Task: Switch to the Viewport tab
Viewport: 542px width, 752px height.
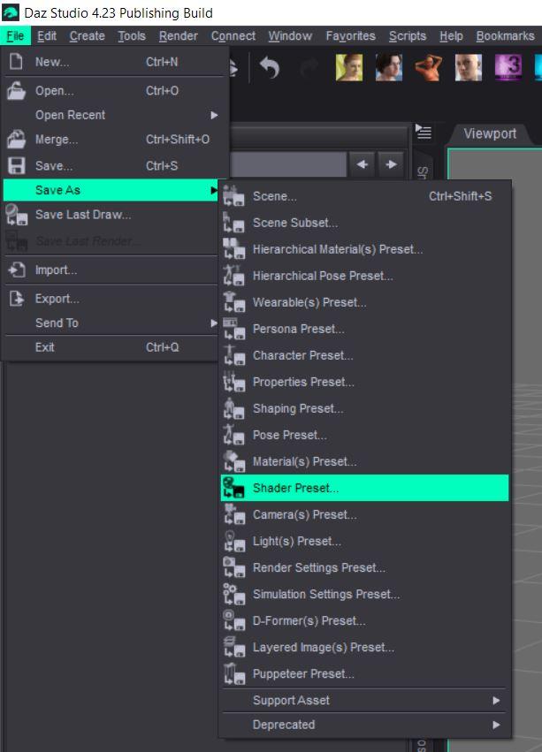Action: click(490, 133)
